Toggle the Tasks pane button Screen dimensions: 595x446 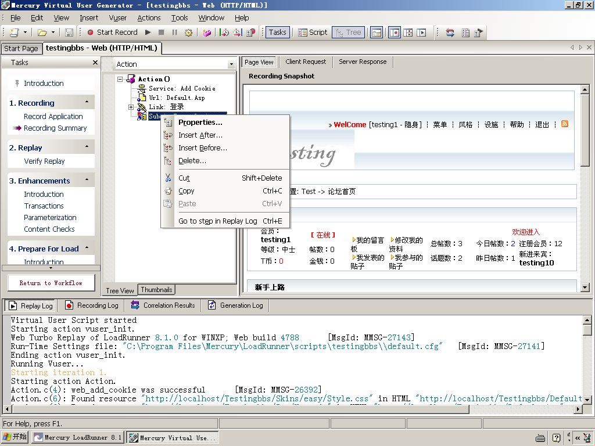[277, 33]
